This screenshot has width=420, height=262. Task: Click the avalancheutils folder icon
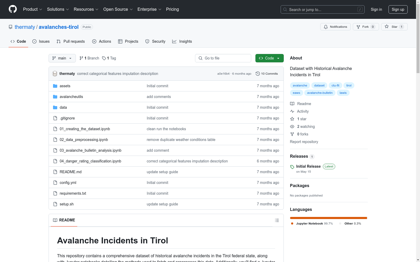[55, 97]
